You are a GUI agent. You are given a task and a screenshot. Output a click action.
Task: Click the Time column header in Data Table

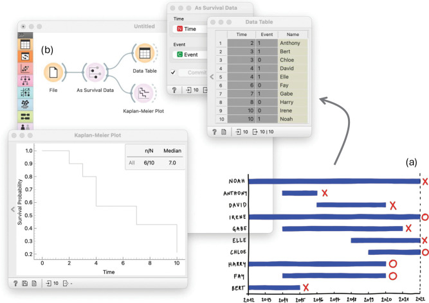click(241, 35)
